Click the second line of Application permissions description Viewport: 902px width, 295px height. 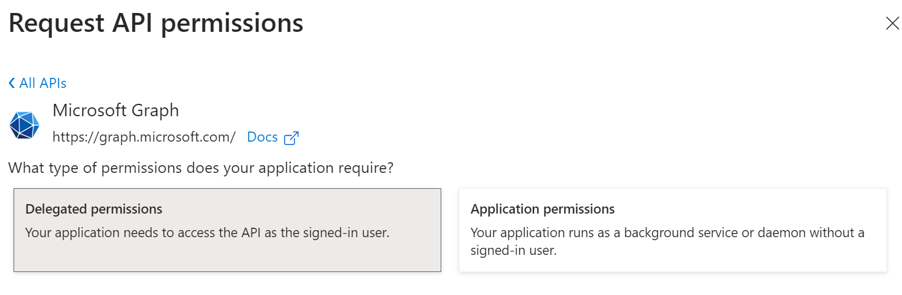click(x=513, y=250)
